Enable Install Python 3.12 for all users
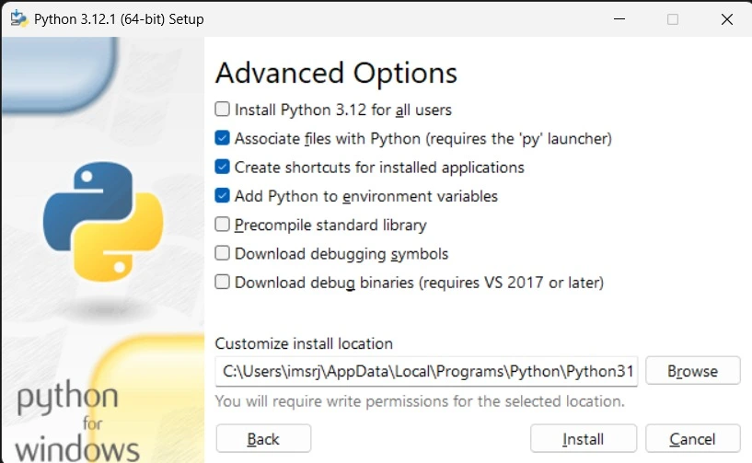The width and height of the screenshot is (752, 463). pyautogui.click(x=222, y=110)
